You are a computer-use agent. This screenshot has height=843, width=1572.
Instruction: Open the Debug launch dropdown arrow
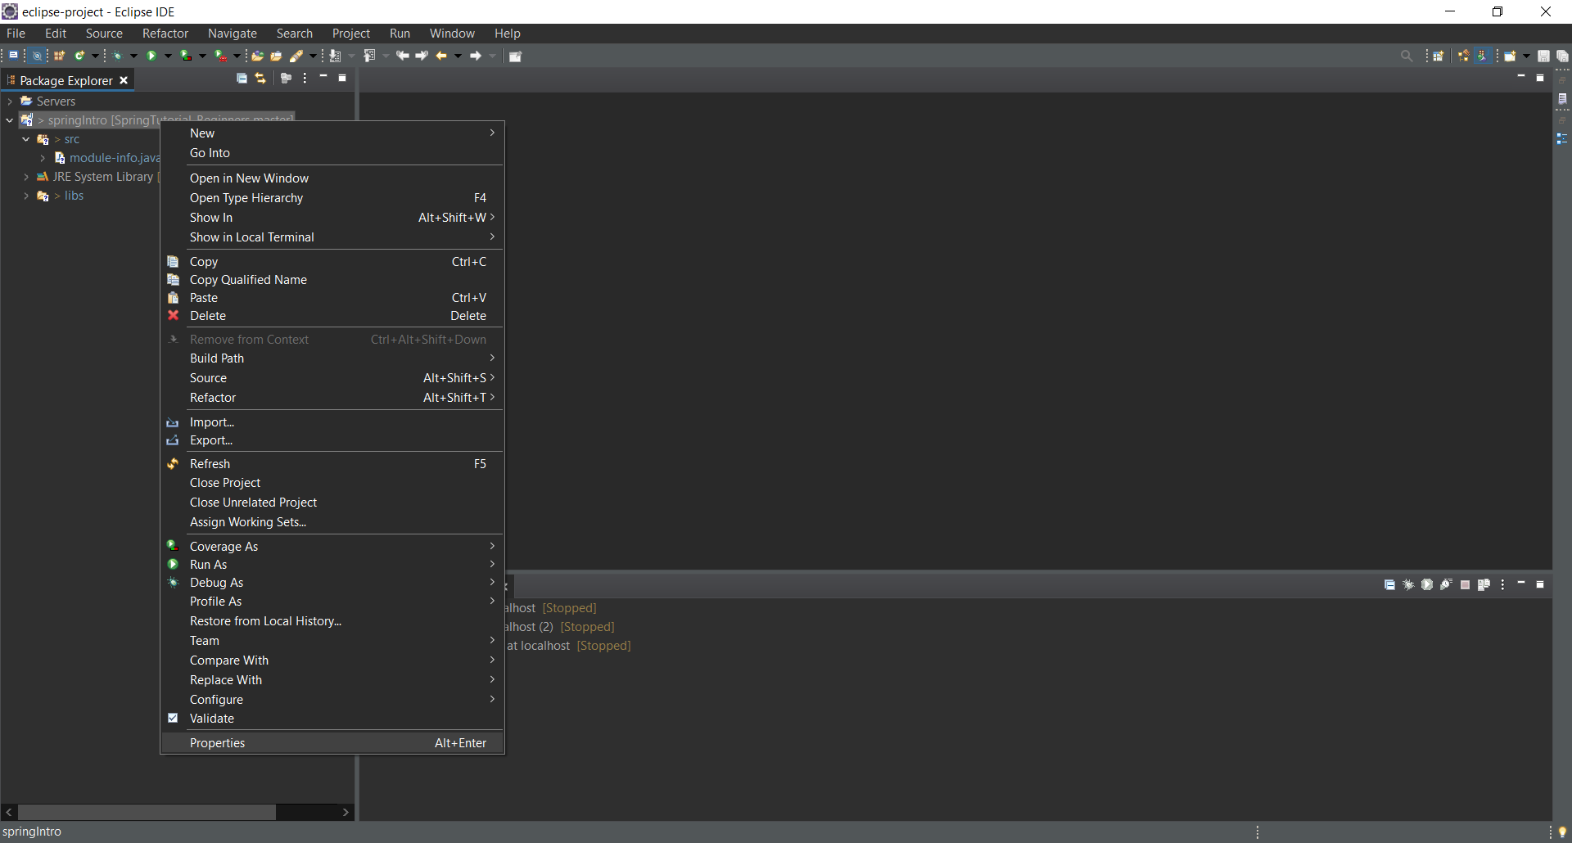[x=133, y=56]
